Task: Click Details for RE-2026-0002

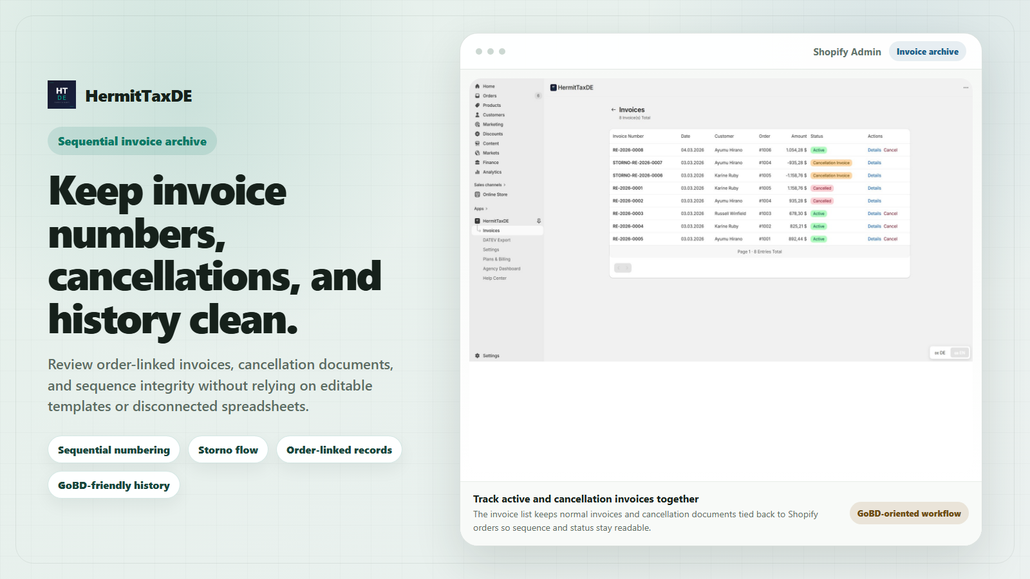Action: click(x=874, y=201)
